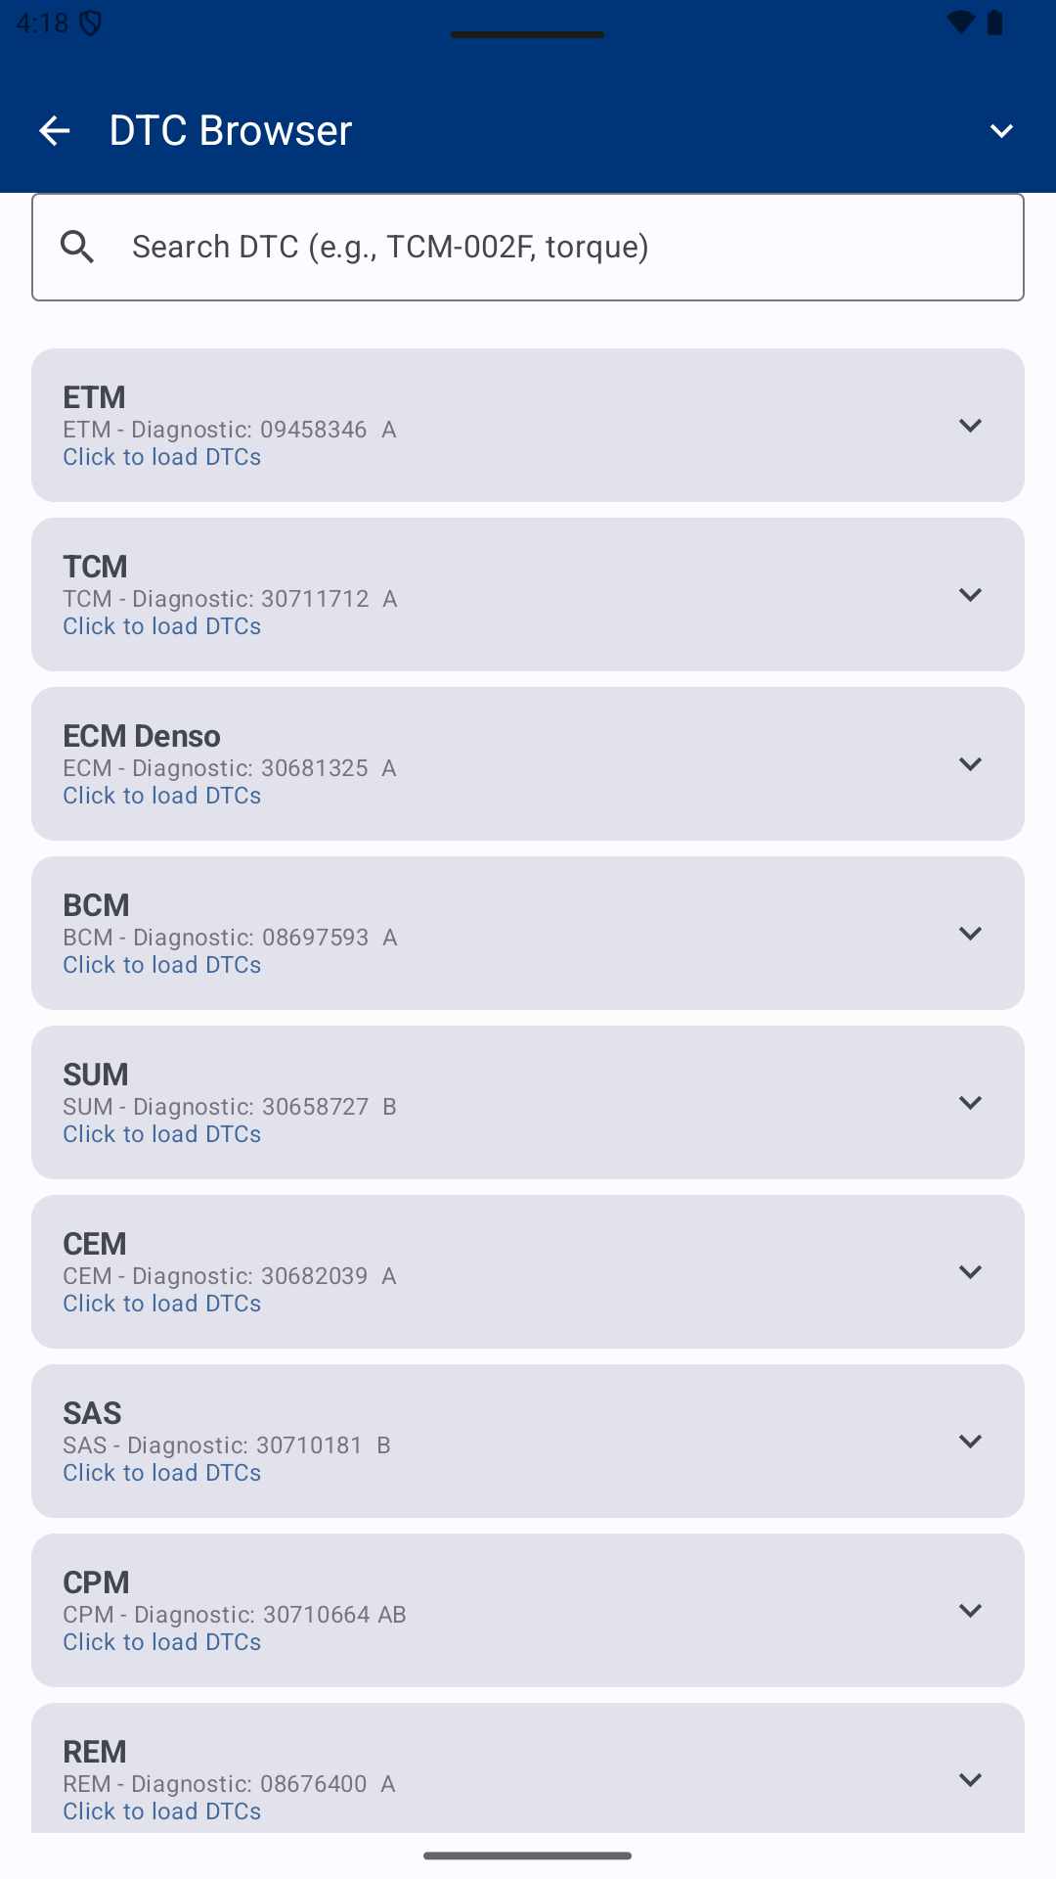The width and height of the screenshot is (1056, 1879).
Task: Open the header dropdown chevron
Action: (1001, 130)
